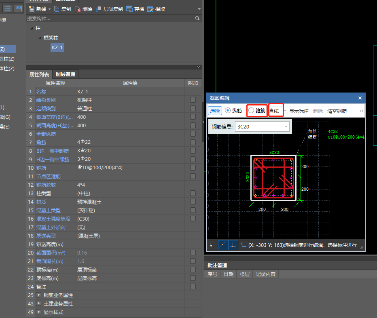This screenshot has height=318, width=377.
Task: Click the 混凝土强度等级 value (C30)
Action: click(x=130, y=219)
